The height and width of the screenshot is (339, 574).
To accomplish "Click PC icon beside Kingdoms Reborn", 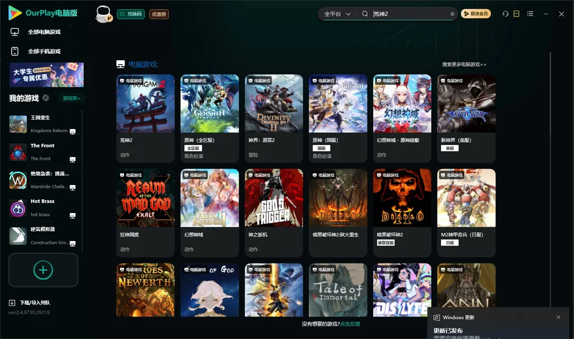I will point(73,132).
